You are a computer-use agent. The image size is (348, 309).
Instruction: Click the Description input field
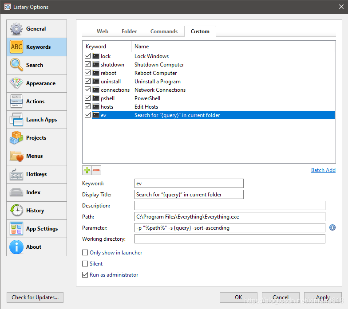pyautogui.click(x=230, y=206)
